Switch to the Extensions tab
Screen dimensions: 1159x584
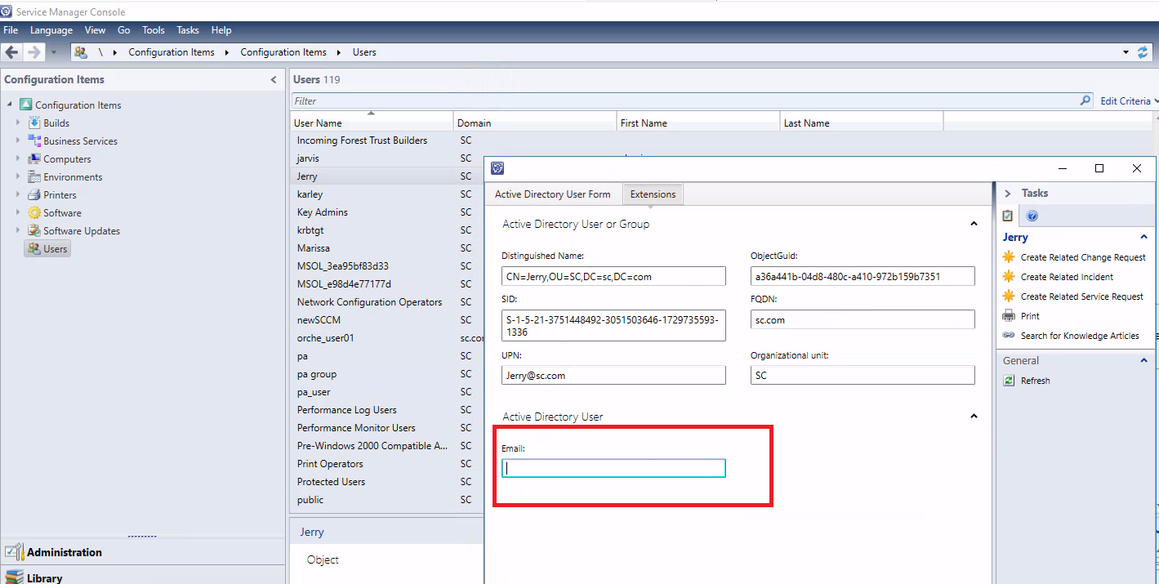[653, 194]
